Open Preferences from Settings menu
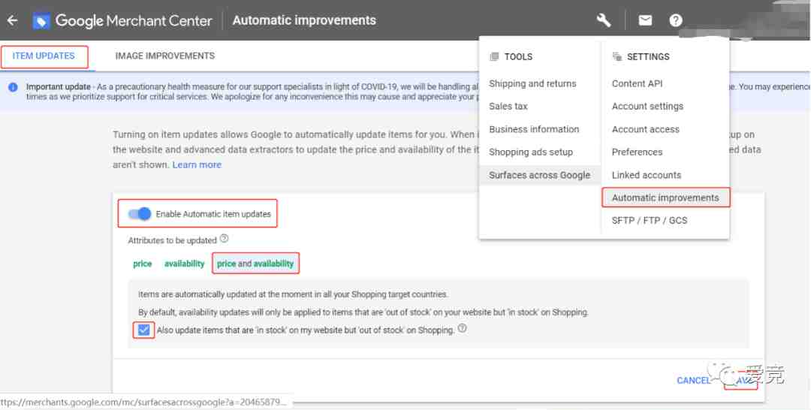This screenshot has width=811, height=410. click(x=638, y=152)
